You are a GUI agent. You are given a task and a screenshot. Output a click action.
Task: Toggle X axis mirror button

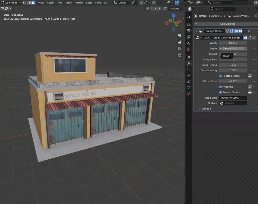point(152,9)
